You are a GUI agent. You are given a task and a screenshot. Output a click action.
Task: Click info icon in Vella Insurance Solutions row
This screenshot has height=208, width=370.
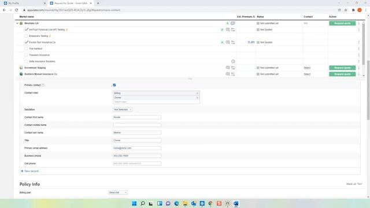233,61
